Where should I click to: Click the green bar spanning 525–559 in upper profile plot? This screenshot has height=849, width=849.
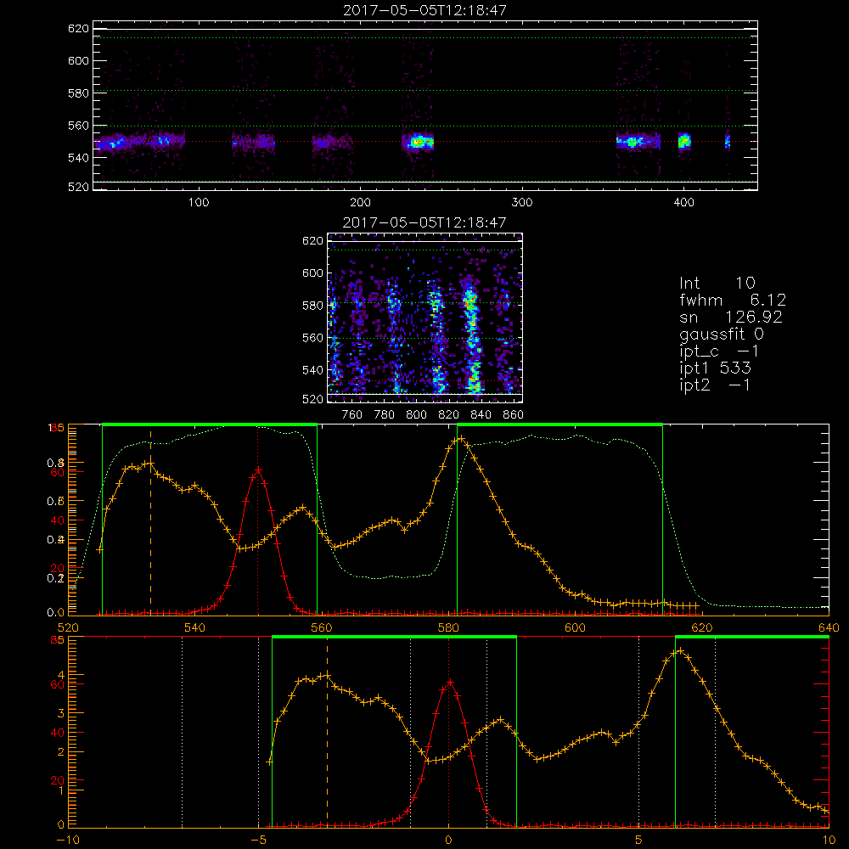click(210, 424)
